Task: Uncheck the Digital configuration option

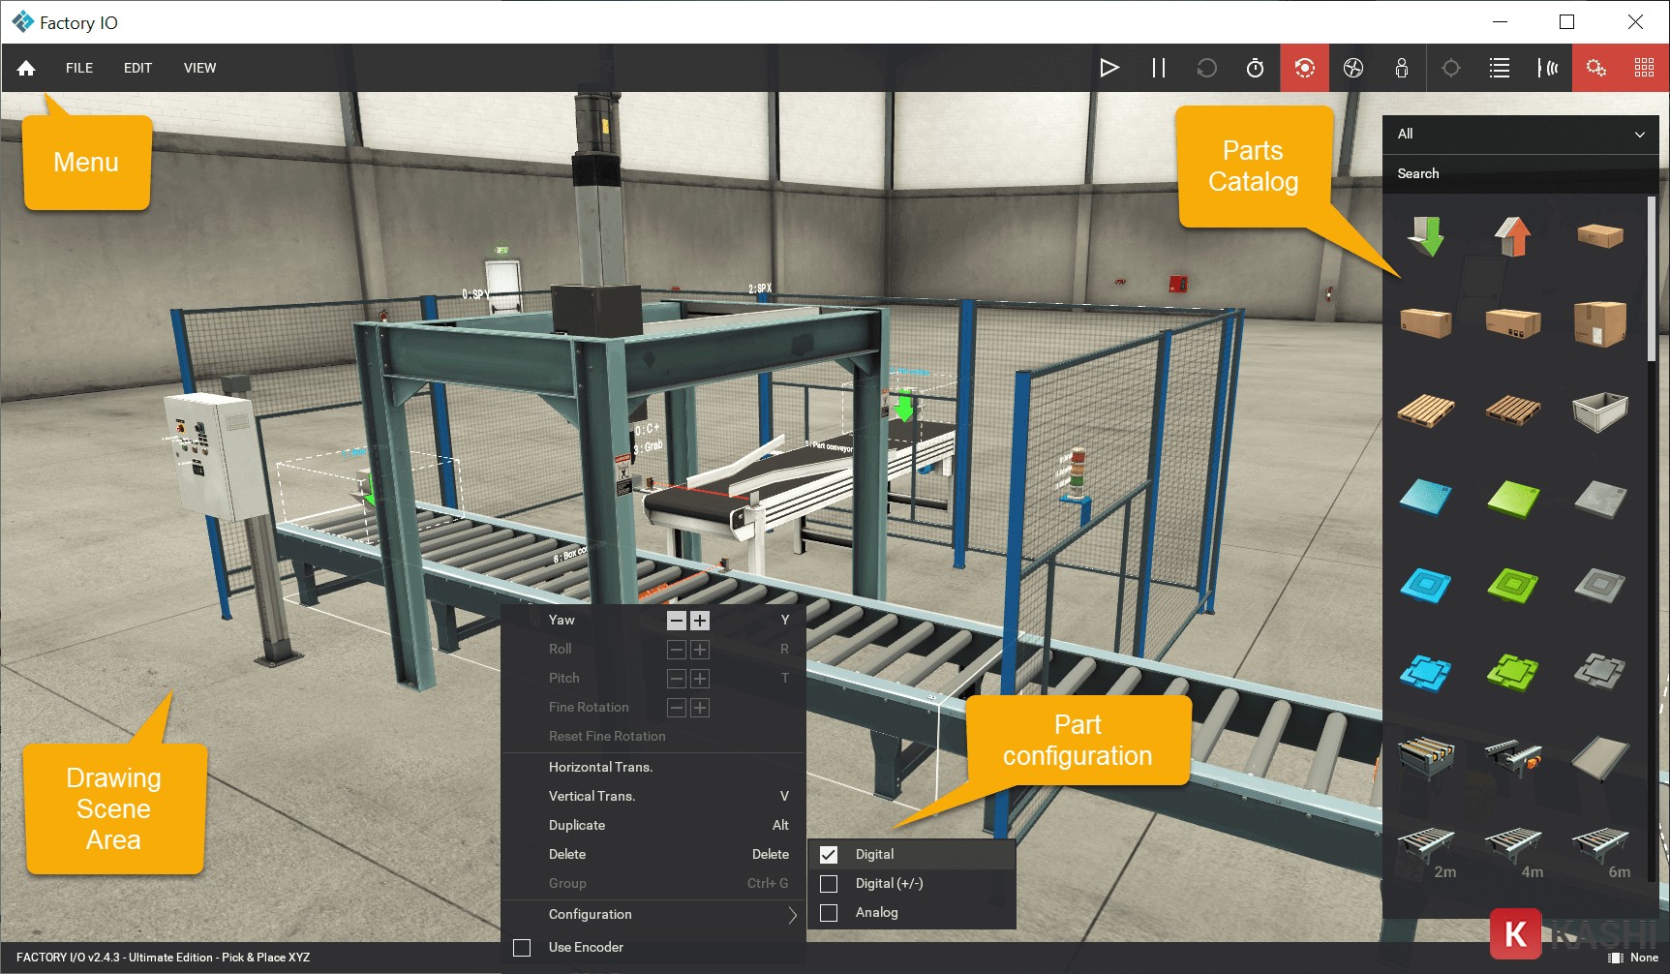Action: click(x=829, y=855)
